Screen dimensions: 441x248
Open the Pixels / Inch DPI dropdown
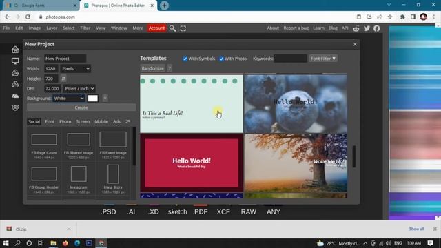(79, 89)
